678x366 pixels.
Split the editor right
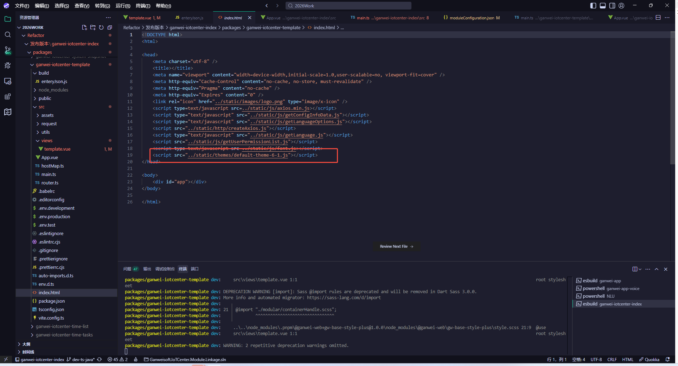658,18
